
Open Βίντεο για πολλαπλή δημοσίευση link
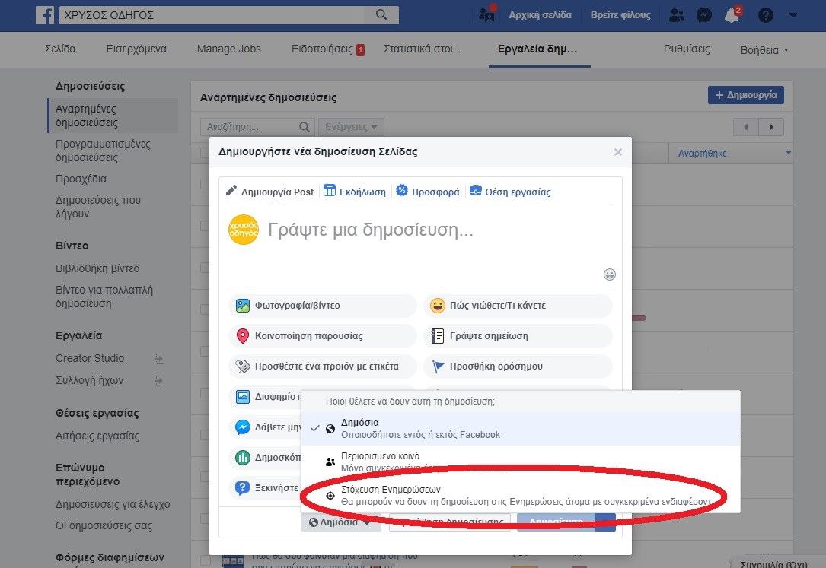pos(104,297)
